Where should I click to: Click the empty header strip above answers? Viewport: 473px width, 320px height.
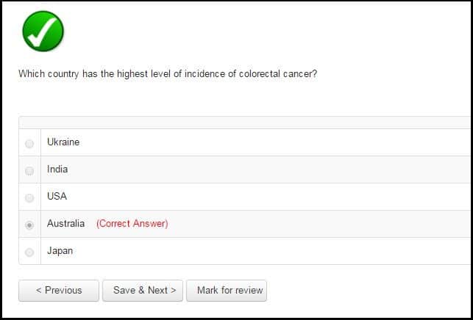coord(245,123)
